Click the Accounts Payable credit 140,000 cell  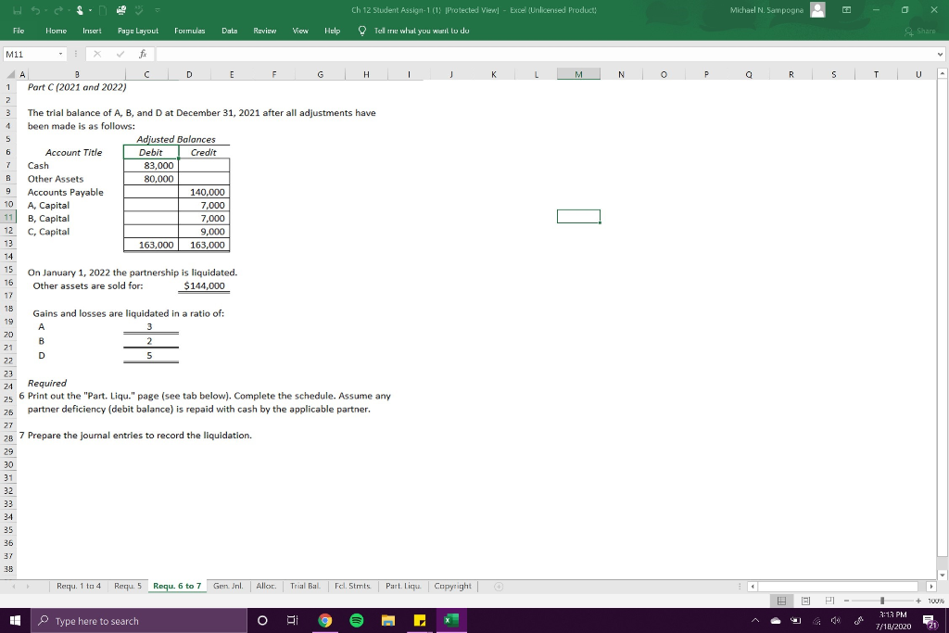204,192
